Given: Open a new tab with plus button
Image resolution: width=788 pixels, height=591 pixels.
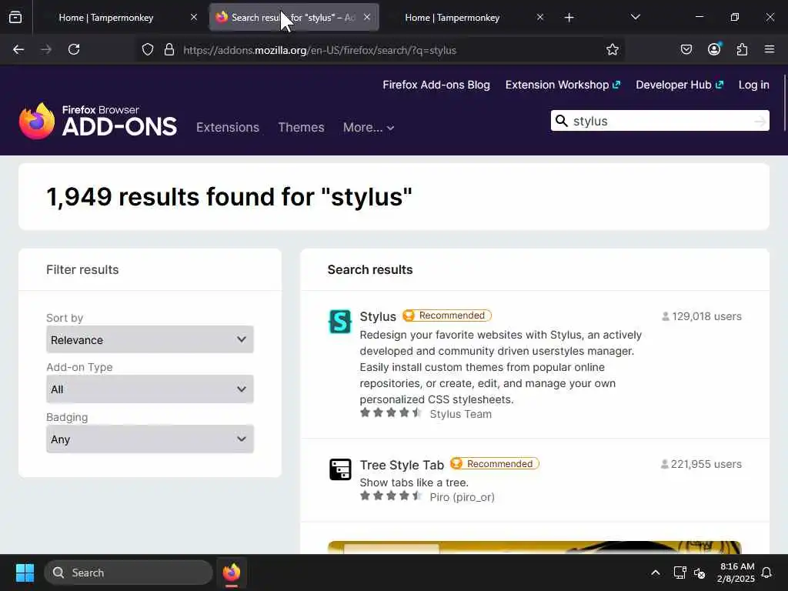Looking at the screenshot, I should [569, 18].
